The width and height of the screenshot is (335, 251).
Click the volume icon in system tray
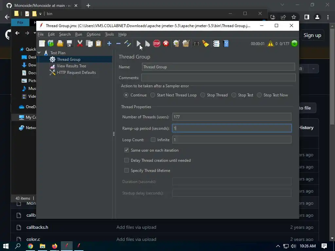click(x=293, y=246)
